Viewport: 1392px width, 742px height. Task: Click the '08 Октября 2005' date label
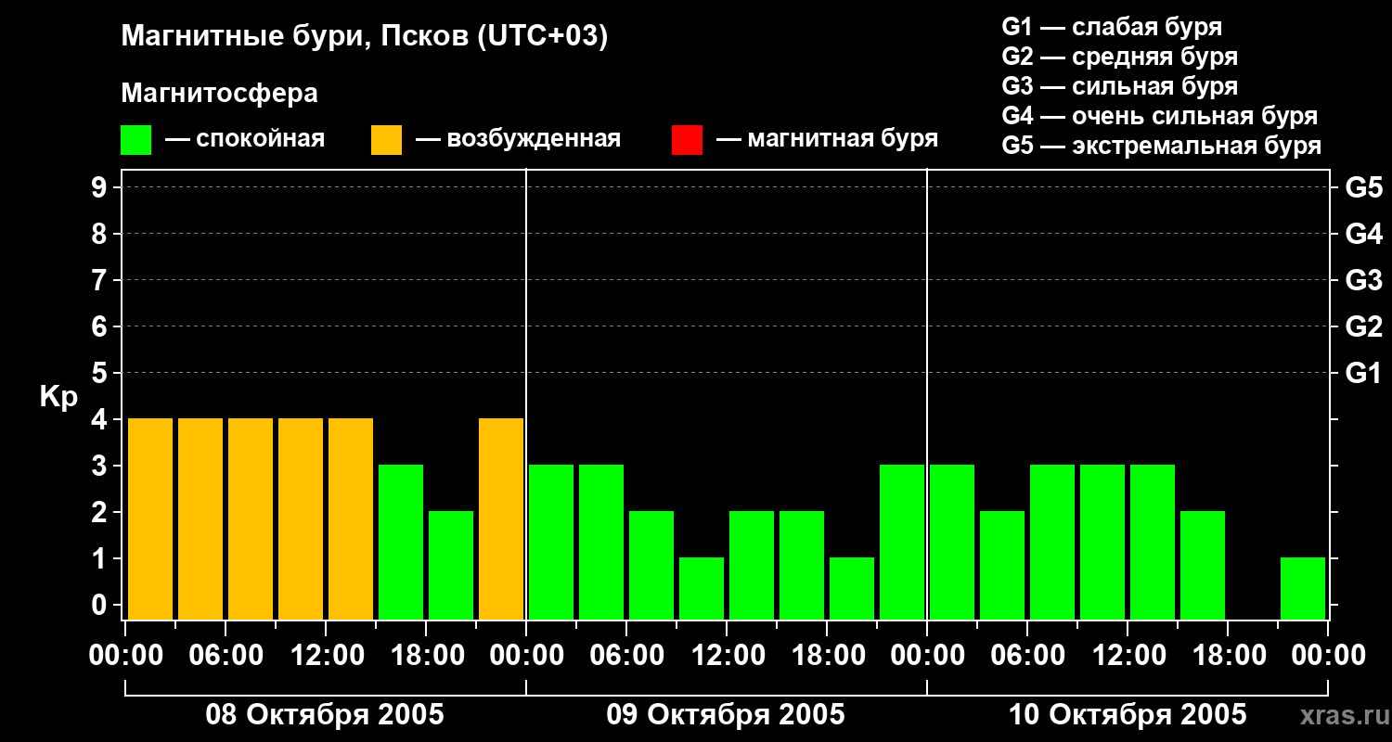pos(325,715)
